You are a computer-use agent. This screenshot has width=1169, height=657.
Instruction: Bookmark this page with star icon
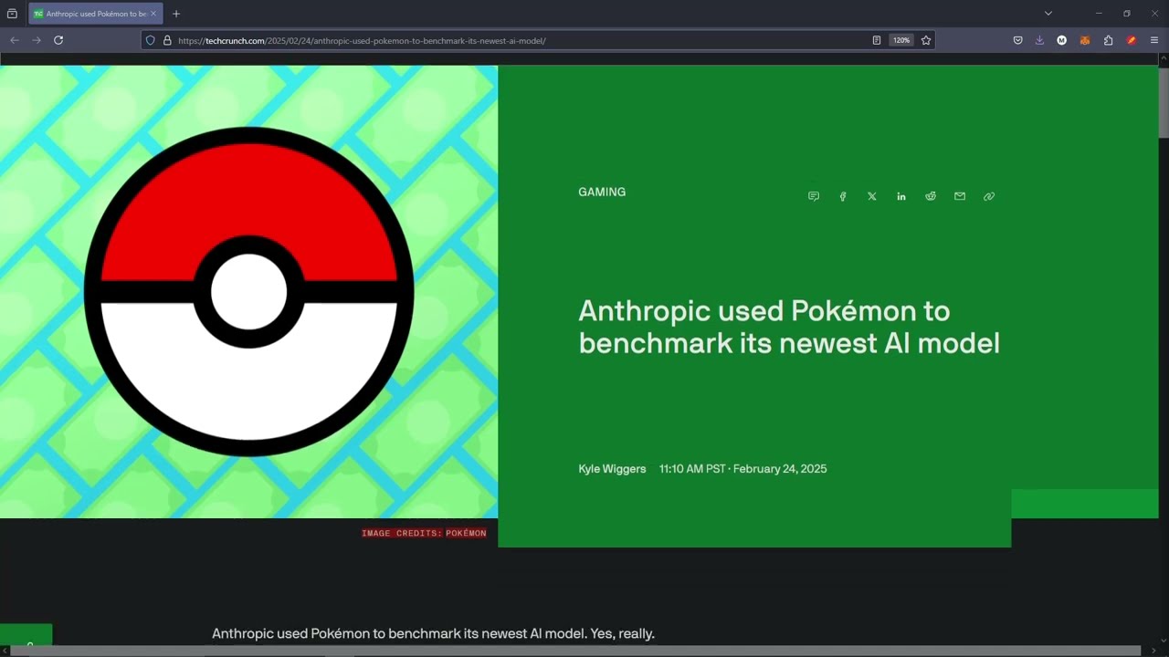[926, 40]
